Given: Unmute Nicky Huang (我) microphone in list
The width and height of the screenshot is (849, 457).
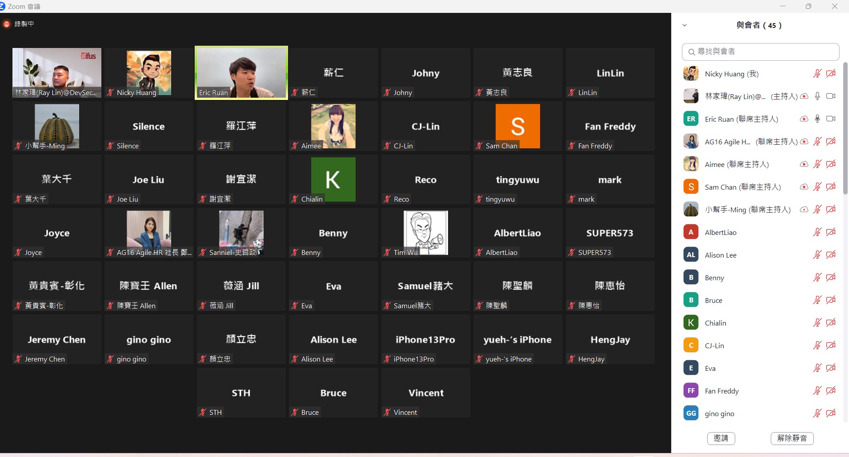Looking at the screenshot, I should click(817, 74).
